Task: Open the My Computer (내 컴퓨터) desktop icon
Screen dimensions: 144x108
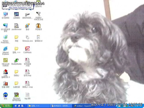Action: coord(5,15)
